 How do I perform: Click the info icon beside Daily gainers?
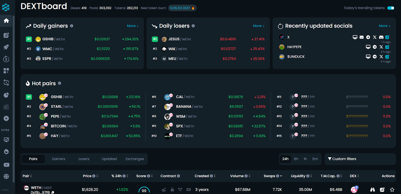tap(72, 26)
